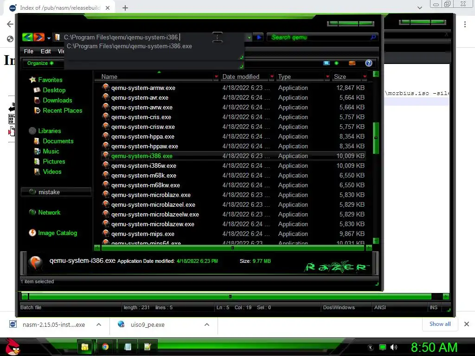475x356 pixels.
Task: Open a new Chrome tab
Action: pyautogui.click(x=125, y=8)
